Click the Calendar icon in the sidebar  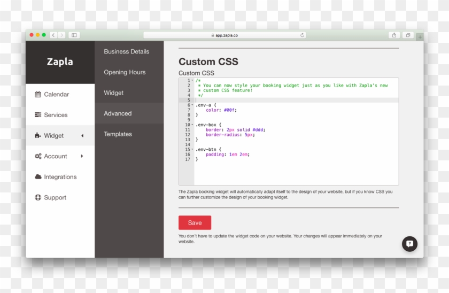(38, 95)
